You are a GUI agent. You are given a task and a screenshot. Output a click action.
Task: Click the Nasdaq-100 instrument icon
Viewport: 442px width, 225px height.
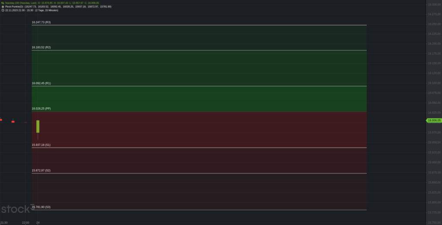click(3, 3)
